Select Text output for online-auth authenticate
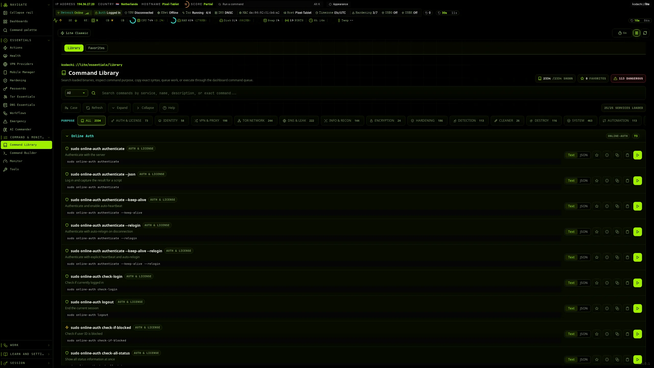The image size is (654, 368). click(571, 155)
